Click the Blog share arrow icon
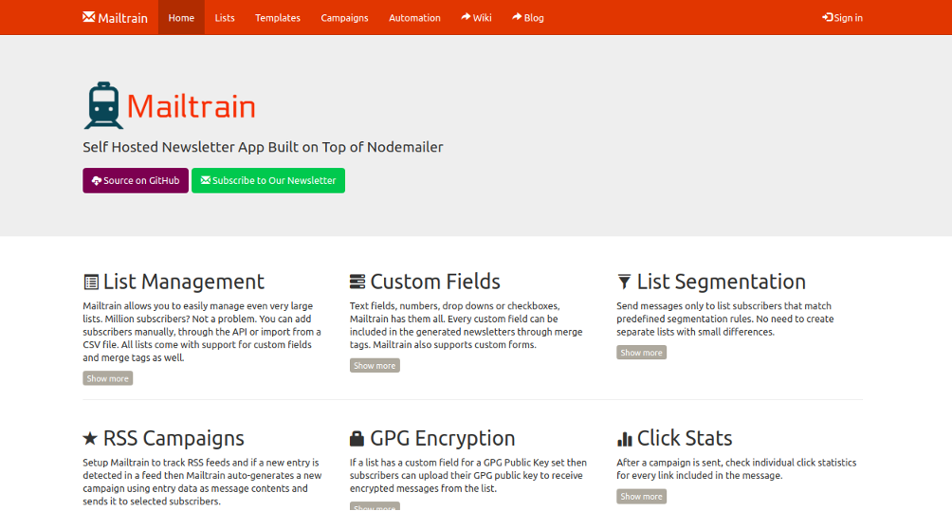Image resolution: width=952 pixels, height=511 pixels. coord(517,17)
